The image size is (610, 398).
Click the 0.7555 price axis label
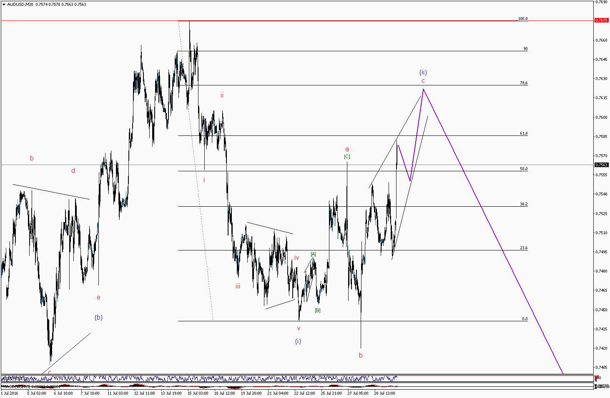602,175
